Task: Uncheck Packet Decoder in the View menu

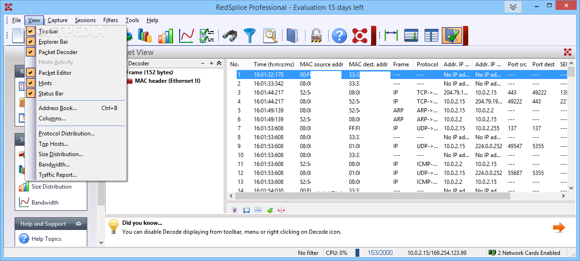Action: click(x=31, y=52)
